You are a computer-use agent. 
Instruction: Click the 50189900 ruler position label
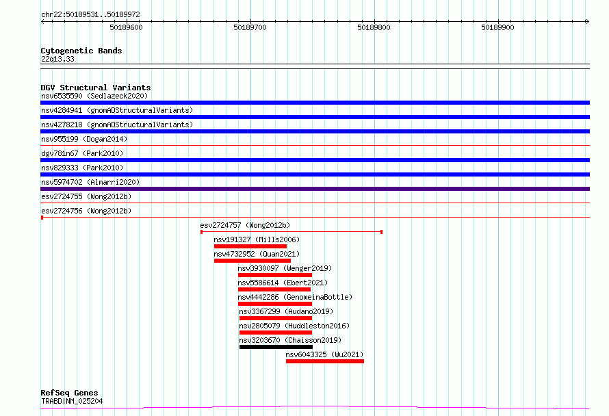pyautogui.click(x=497, y=27)
